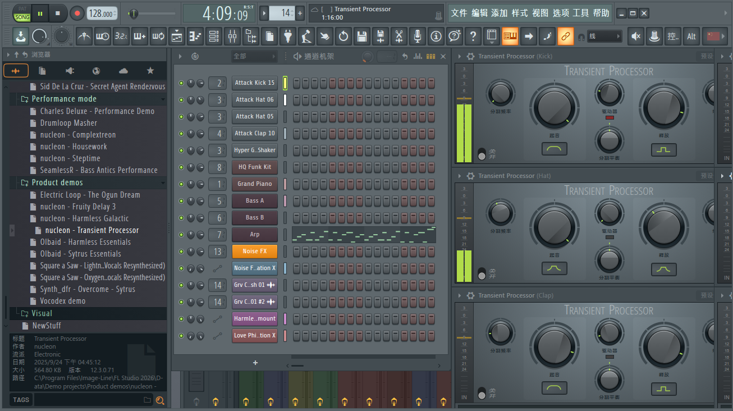Mute the Attack Kick 15 channel LED
This screenshot has height=411, width=733.
(181, 83)
